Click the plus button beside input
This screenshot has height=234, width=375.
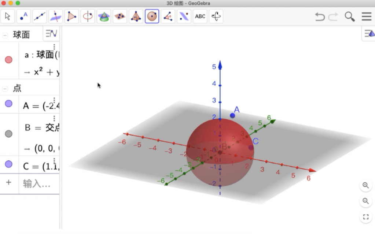[8, 183]
